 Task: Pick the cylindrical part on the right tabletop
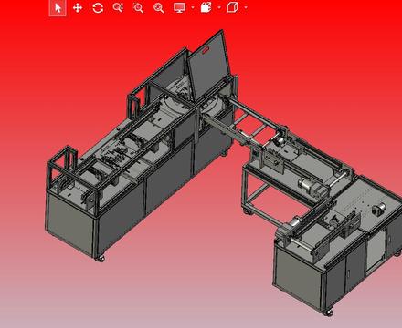tap(379, 209)
